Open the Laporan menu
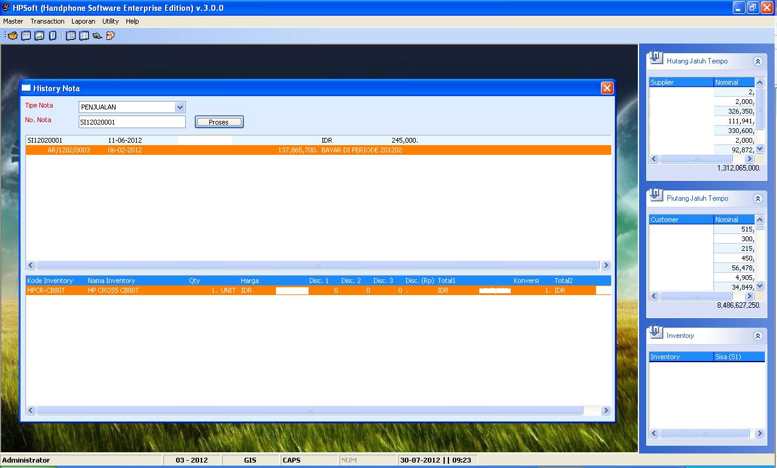Viewport: 777px width, 468px height. click(83, 21)
